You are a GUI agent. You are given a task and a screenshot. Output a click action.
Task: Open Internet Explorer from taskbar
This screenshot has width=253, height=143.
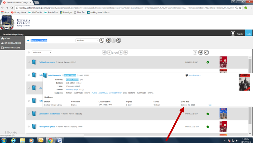tap(13, 140)
